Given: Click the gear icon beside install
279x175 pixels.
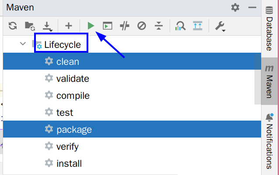Looking at the screenshot, I should [49, 163].
